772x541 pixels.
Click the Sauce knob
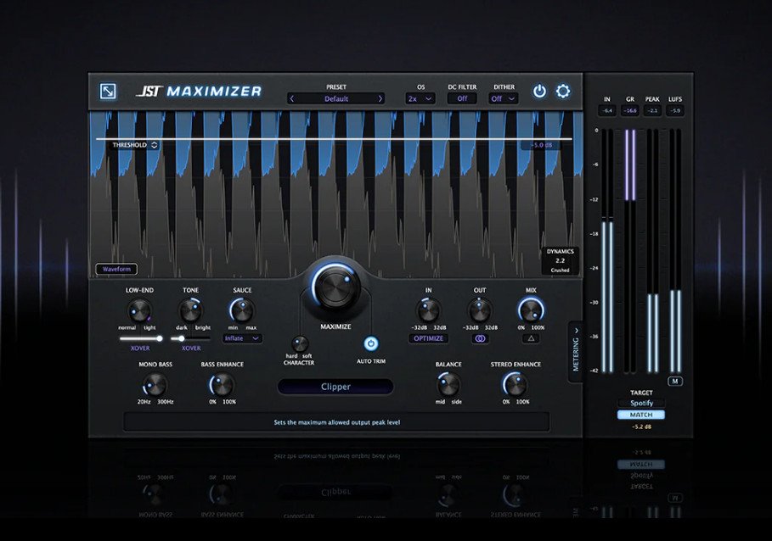click(x=242, y=311)
